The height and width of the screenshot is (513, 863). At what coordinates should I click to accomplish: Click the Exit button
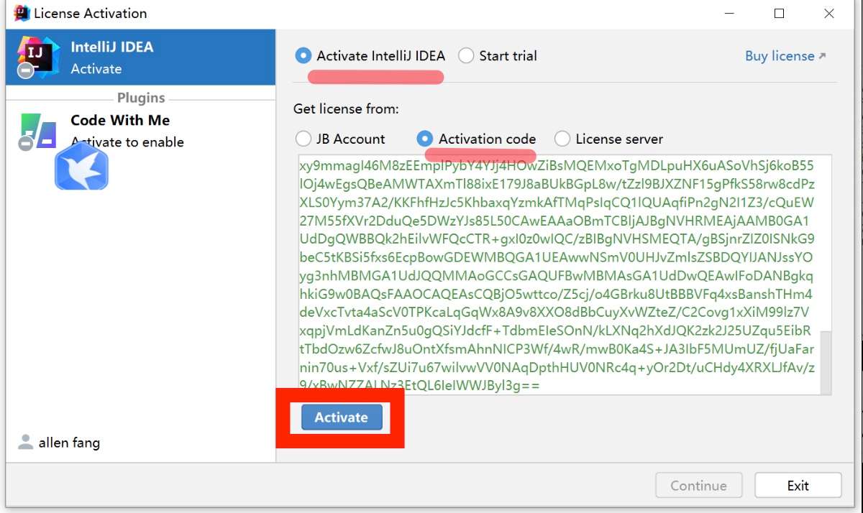(798, 486)
